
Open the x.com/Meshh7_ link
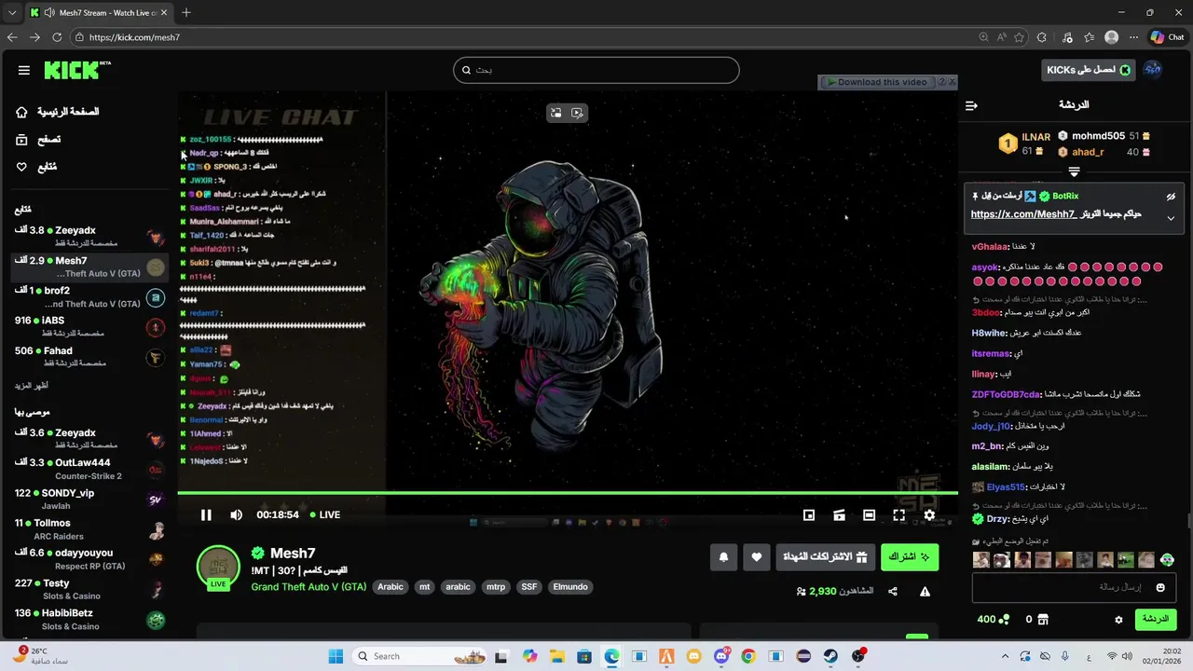[x=1023, y=214]
